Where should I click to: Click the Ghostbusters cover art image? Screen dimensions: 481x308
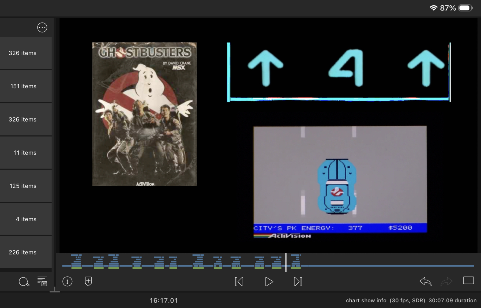click(144, 114)
